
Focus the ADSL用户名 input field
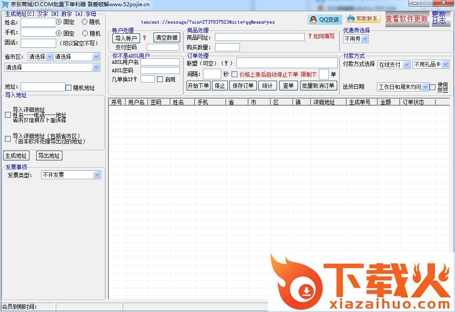pos(160,62)
